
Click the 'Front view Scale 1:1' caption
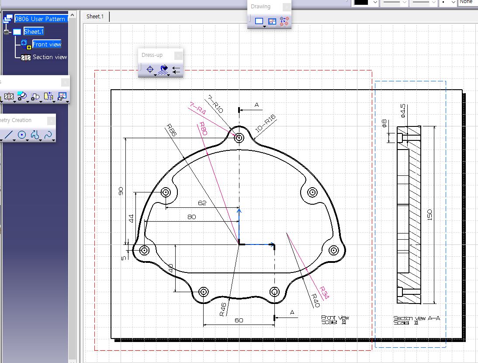[335, 320]
